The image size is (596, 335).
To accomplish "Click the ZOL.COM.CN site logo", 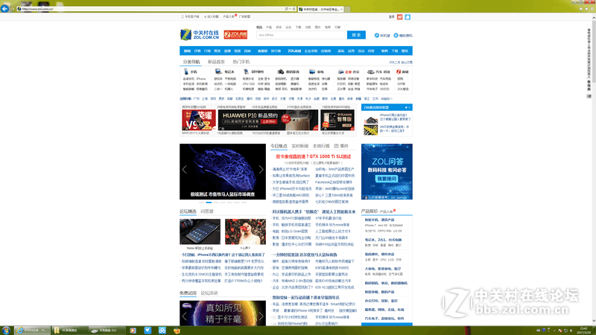I will point(200,34).
